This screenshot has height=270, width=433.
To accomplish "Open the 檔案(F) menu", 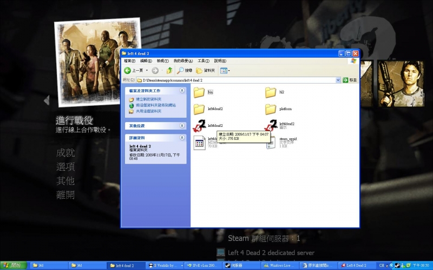I will point(130,61).
